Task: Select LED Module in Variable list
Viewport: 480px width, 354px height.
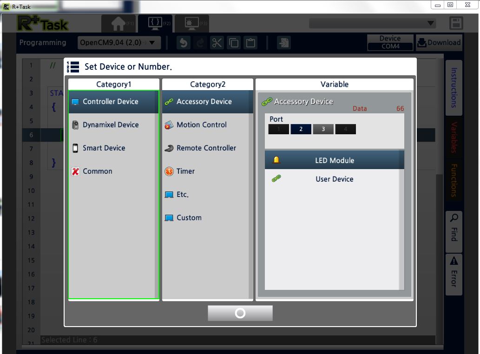Action: tap(334, 160)
